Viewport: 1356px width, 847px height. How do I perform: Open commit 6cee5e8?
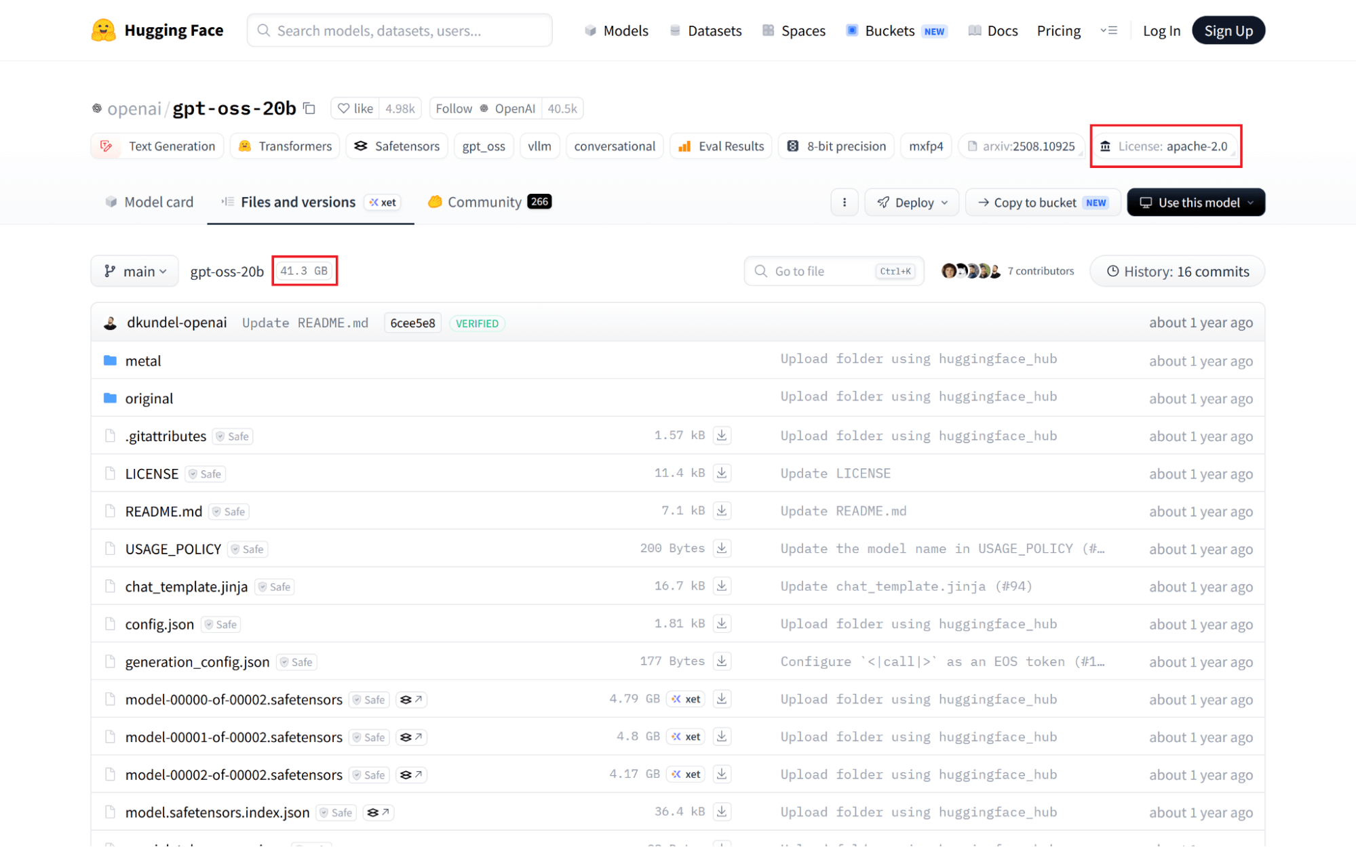pyautogui.click(x=412, y=323)
